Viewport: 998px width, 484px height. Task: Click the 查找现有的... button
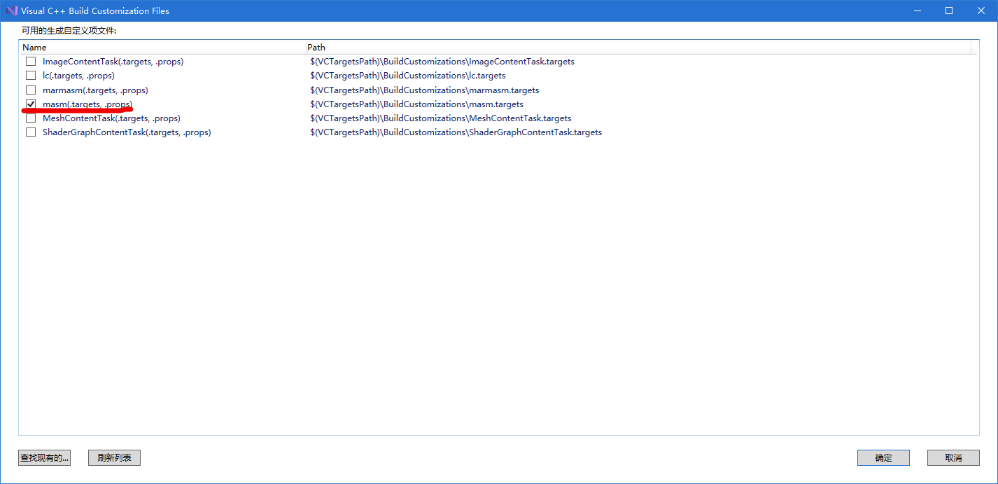[x=45, y=457]
